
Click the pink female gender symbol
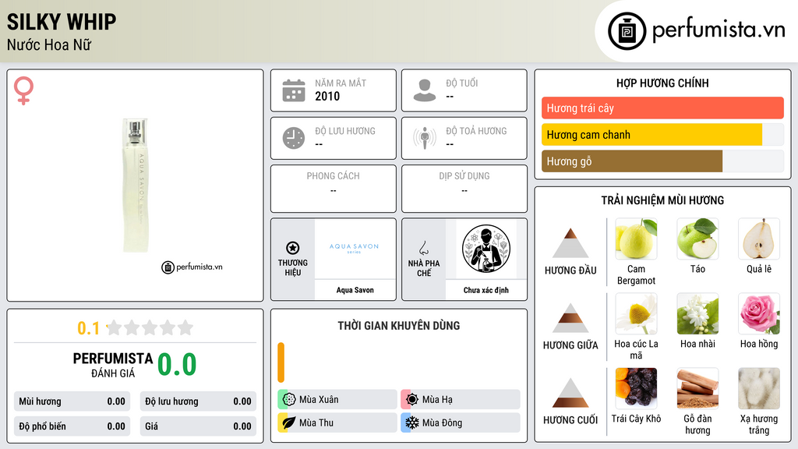(x=23, y=90)
